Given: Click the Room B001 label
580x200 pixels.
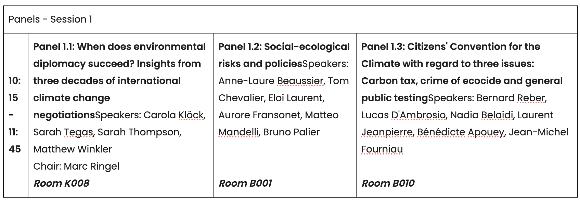Looking at the screenshot, I should click(245, 183).
